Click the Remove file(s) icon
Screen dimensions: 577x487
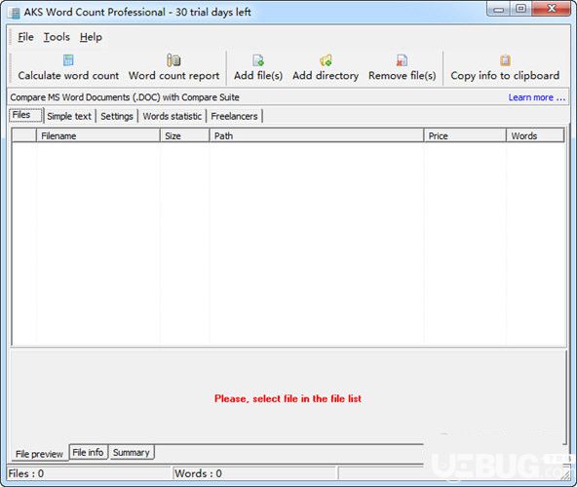pos(402,60)
